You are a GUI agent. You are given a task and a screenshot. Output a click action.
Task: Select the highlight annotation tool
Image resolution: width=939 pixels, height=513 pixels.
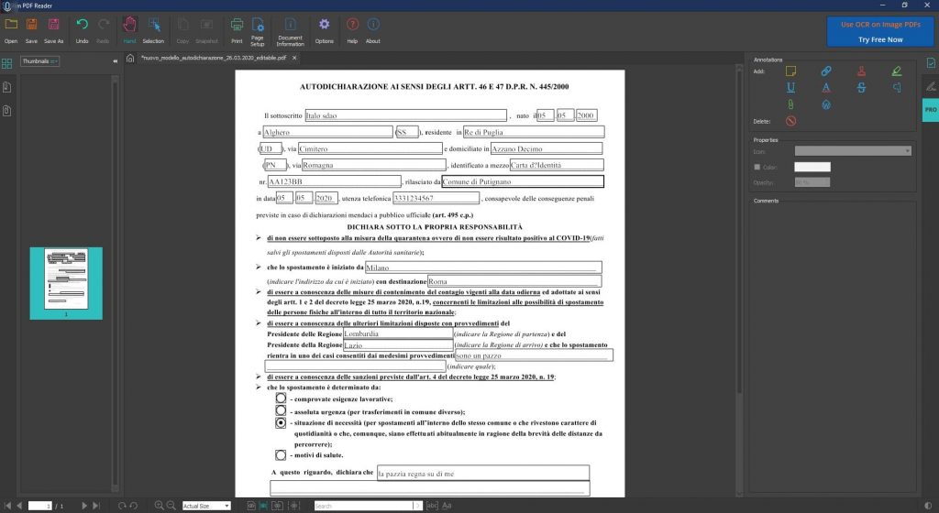click(x=897, y=71)
